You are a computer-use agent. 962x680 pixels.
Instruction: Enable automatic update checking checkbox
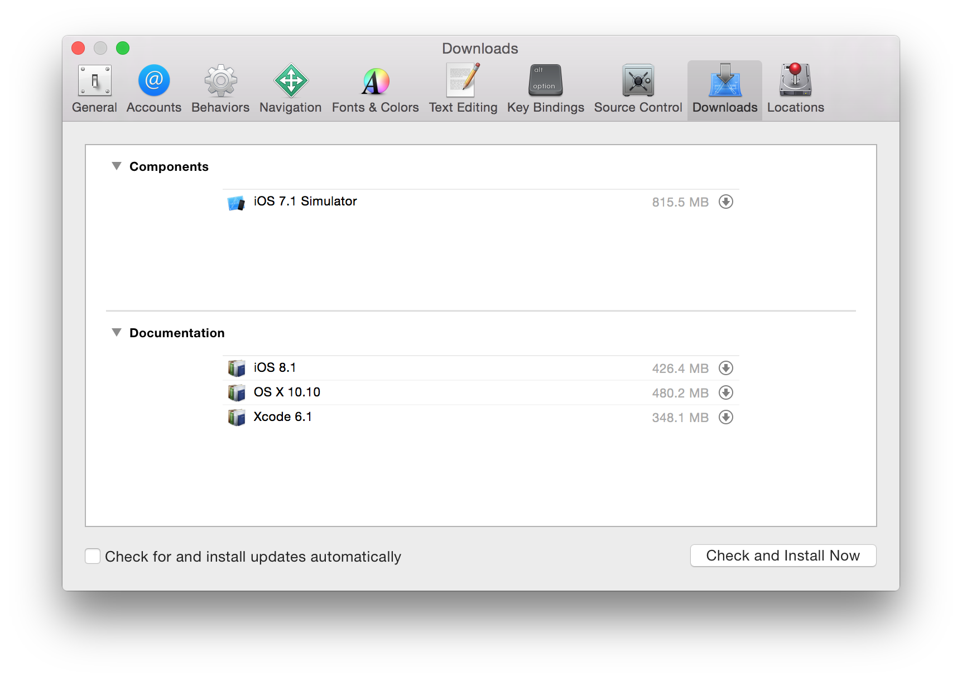tap(93, 556)
